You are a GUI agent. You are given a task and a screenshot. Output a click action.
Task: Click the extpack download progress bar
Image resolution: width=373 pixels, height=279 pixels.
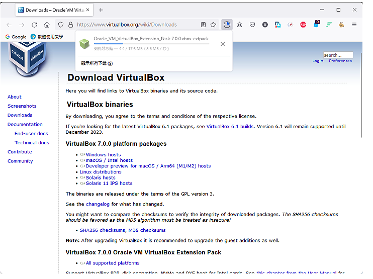tap(151, 44)
